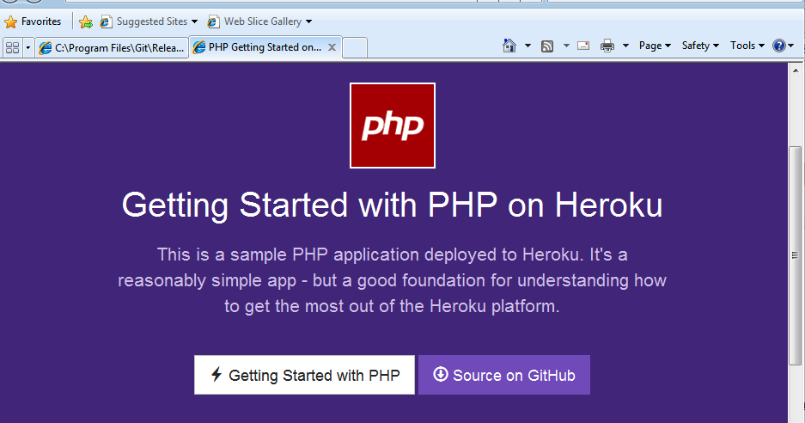Click the lightning bolt icon

click(216, 374)
